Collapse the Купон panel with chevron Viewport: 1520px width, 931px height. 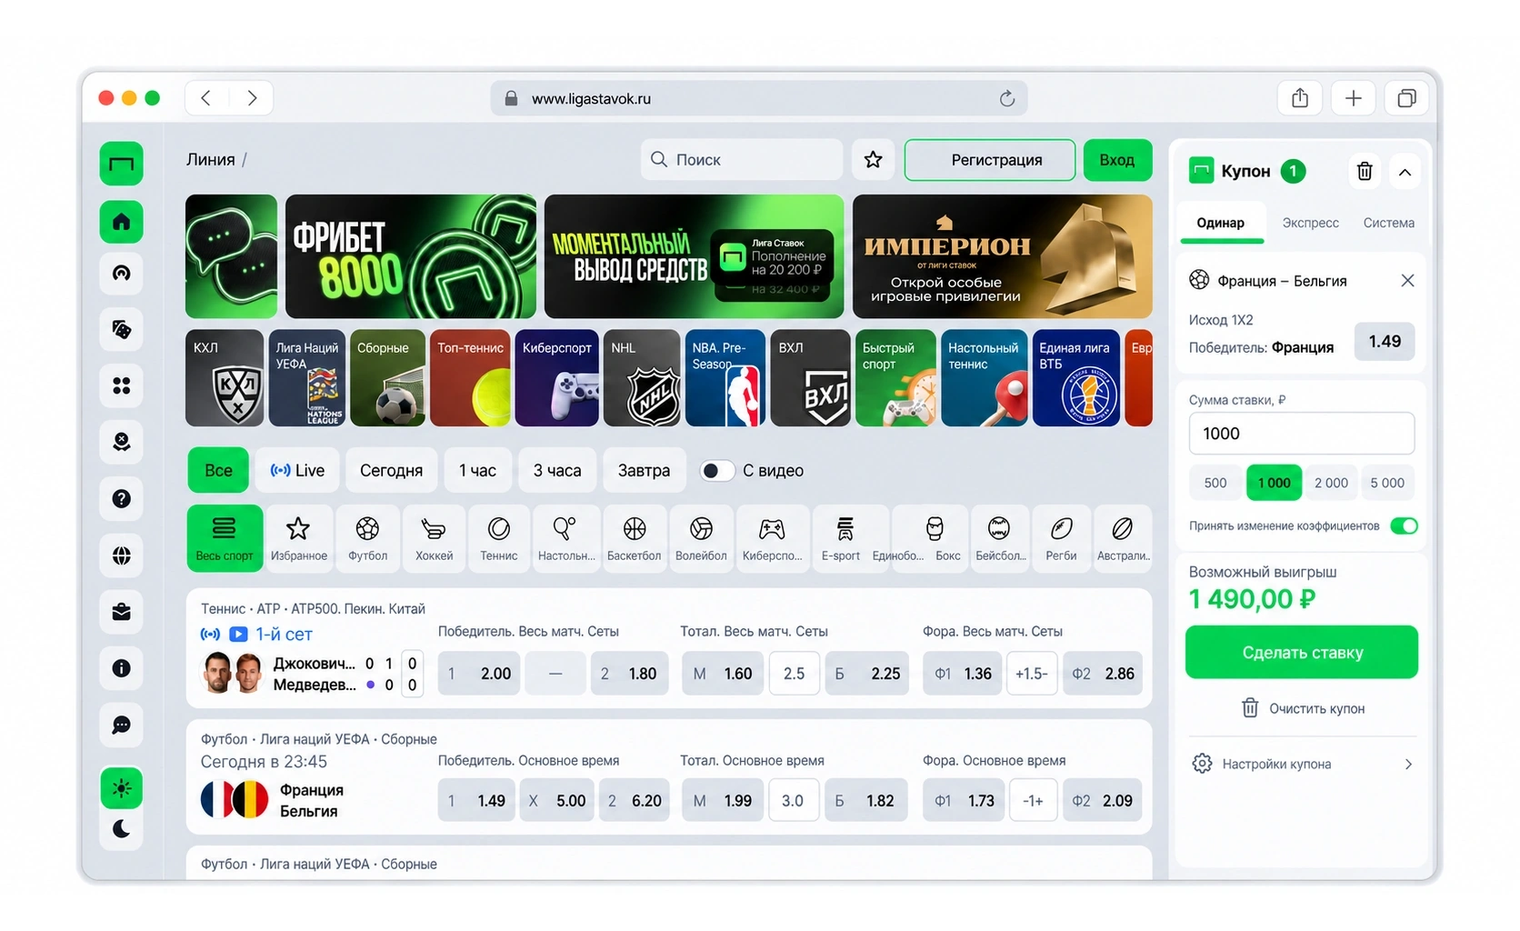tap(1405, 171)
